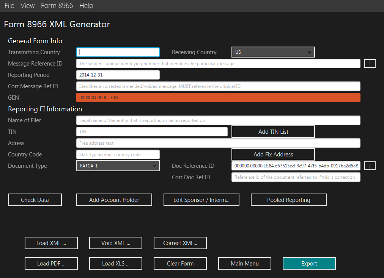384x278 pixels.
Task: Click the 'General Form Info' section heading
Action: (x=35, y=41)
